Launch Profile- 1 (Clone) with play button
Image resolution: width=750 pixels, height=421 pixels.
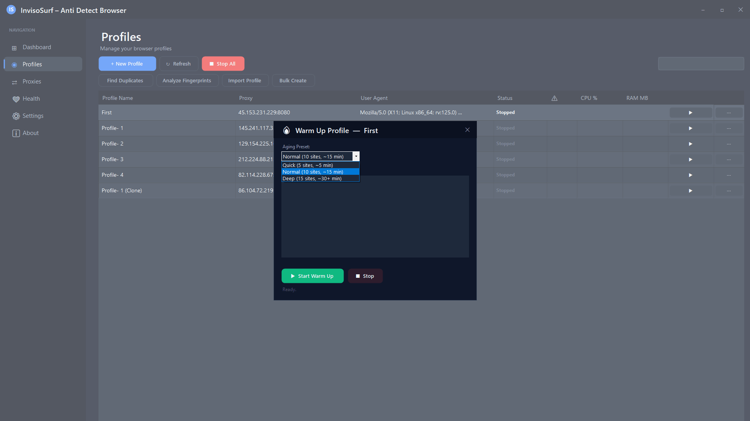point(691,191)
